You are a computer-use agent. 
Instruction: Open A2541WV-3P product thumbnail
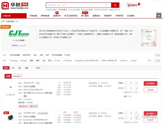[10, 87]
